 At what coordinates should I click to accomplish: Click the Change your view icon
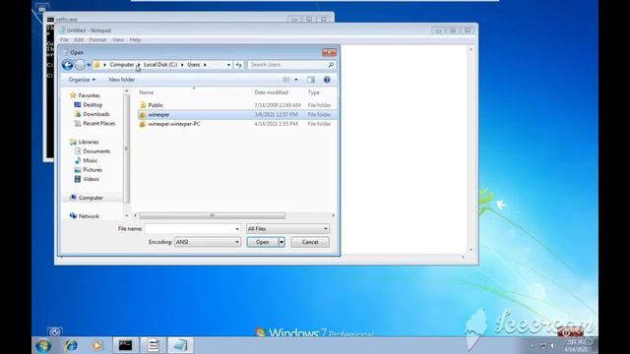click(286, 80)
